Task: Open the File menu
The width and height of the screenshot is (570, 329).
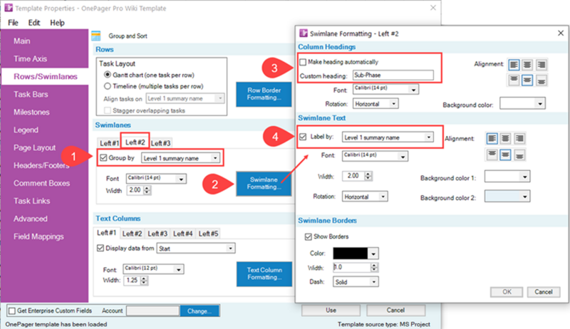Action: point(13,23)
